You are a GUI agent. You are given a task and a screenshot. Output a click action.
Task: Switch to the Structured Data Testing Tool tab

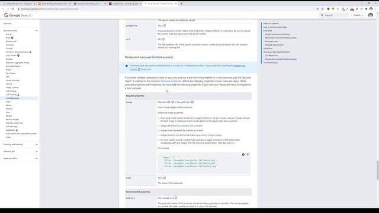[x=89, y=4]
